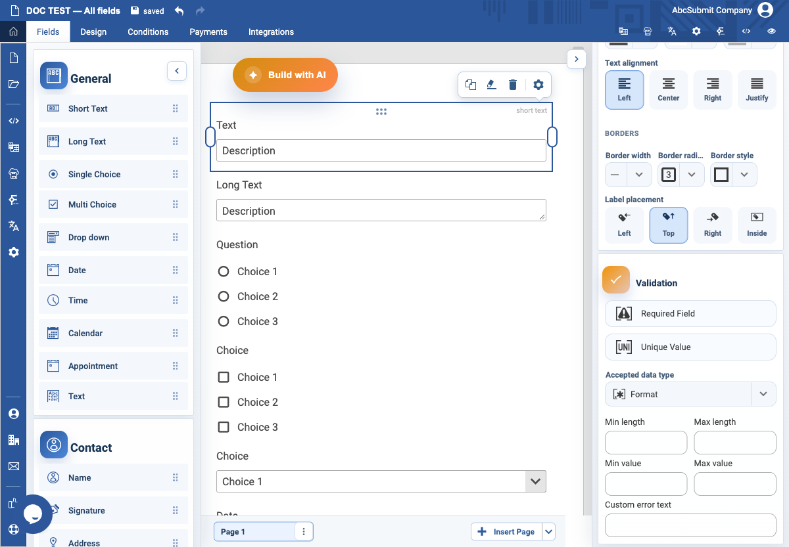Image resolution: width=789 pixels, height=547 pixels.
Task: Open the Payments tab
Action: [208, 32]
